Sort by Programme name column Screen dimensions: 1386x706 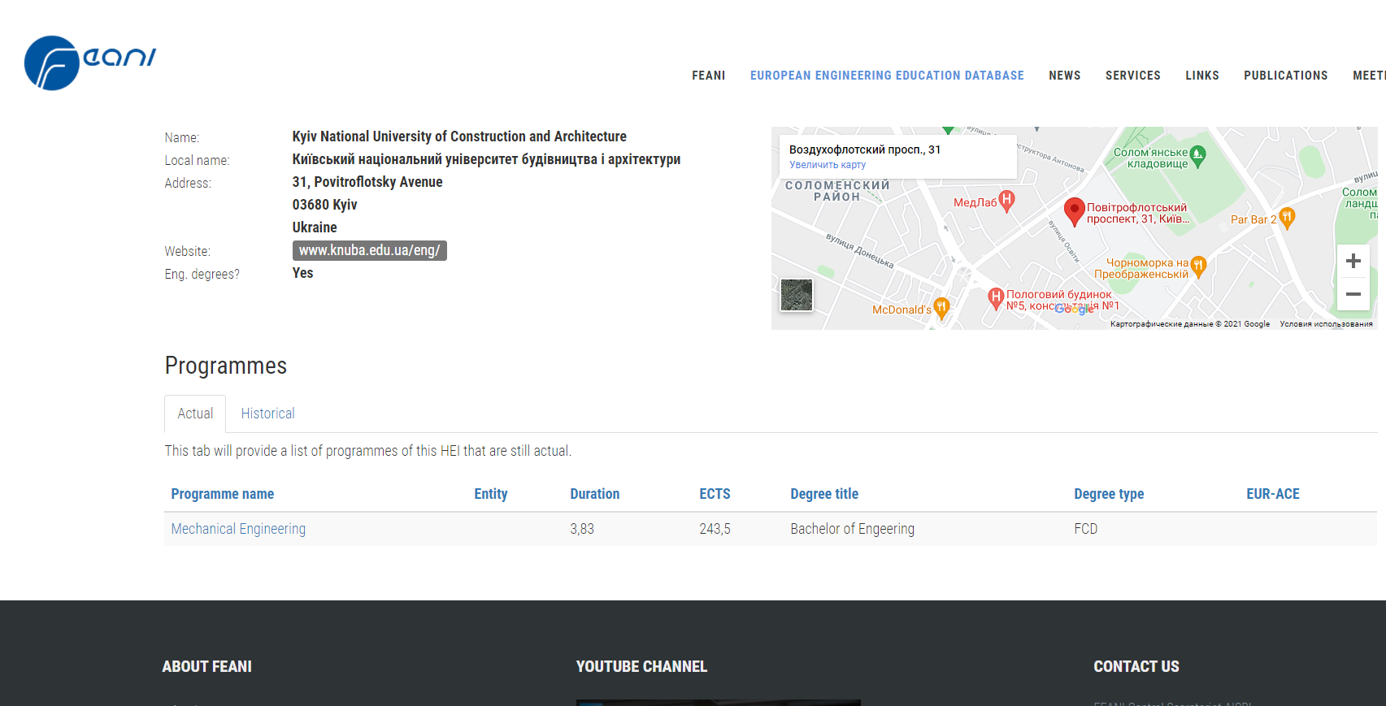(x=223, y=494)
